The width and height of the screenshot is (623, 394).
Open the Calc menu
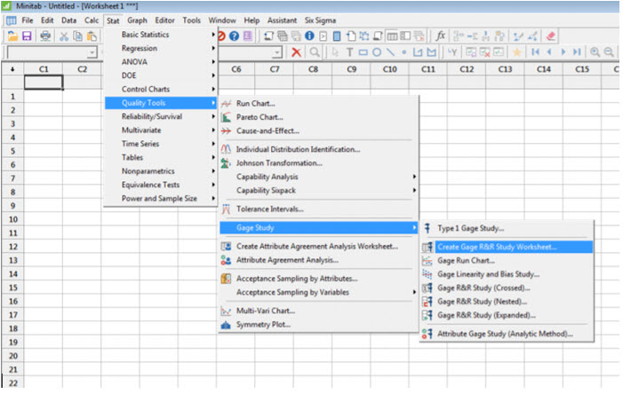coord(92,20)
